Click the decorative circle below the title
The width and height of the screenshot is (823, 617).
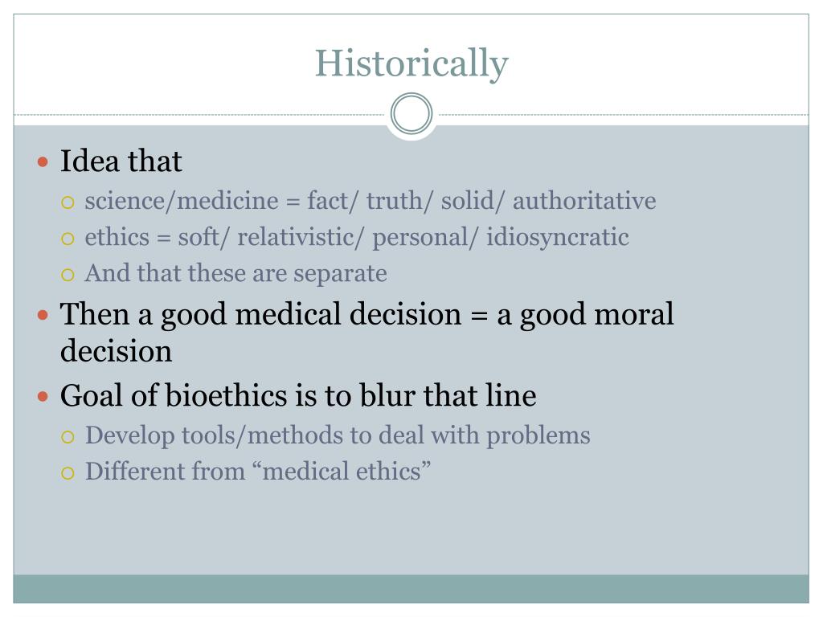[411, 113]
